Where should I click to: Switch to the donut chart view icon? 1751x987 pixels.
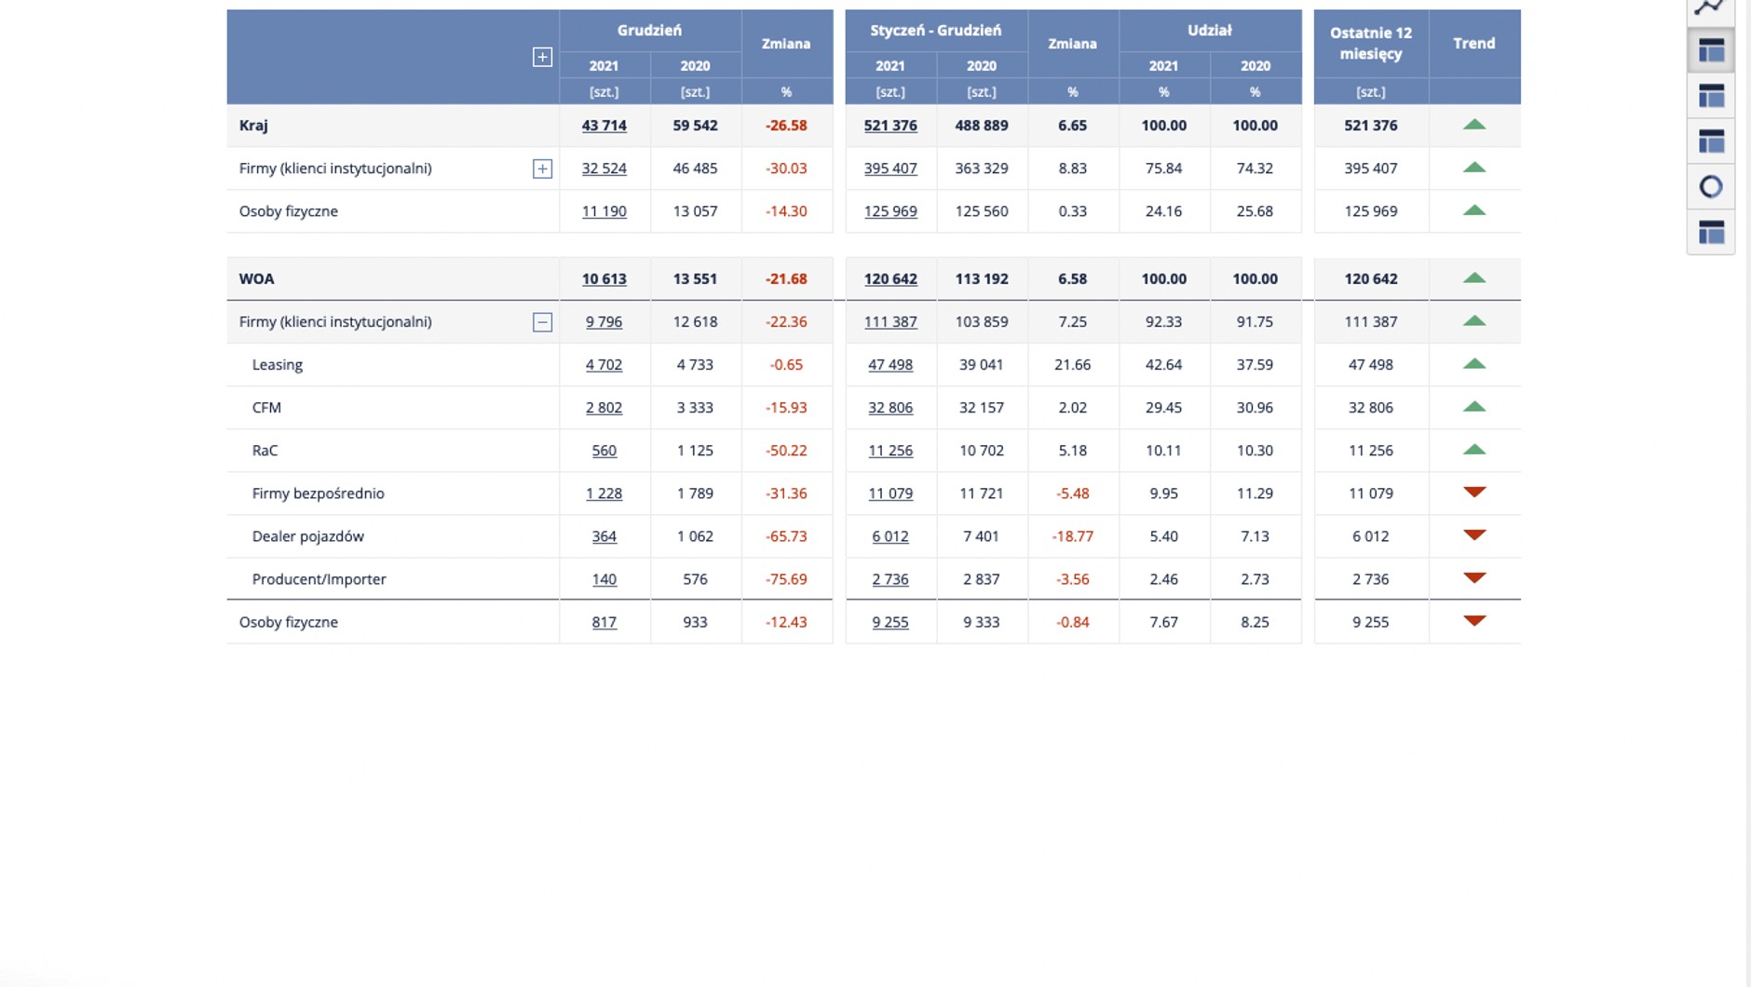[x=1711, y=187]
